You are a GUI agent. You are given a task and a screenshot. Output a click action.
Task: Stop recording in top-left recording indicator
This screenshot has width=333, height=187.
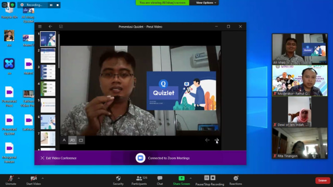[58, 5]
